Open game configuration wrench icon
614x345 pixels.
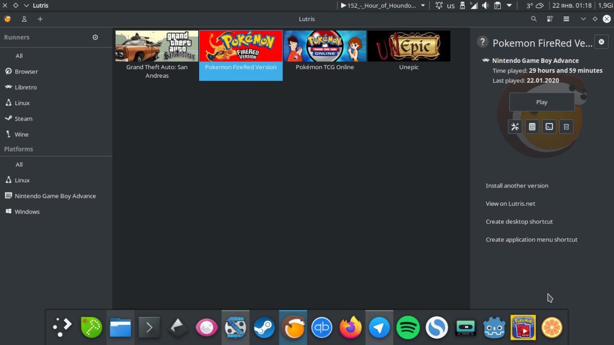(515, 127)
